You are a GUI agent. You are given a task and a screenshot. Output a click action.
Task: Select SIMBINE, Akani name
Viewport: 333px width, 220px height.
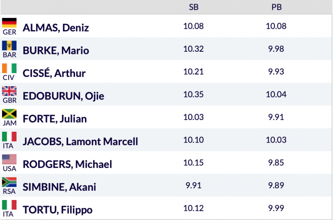tap(59, 187)
